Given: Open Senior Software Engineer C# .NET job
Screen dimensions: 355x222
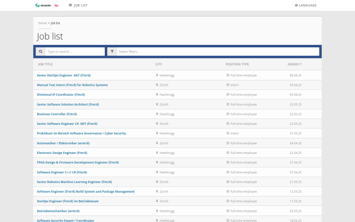Looking at the screenshot, I should pos(67,124).
